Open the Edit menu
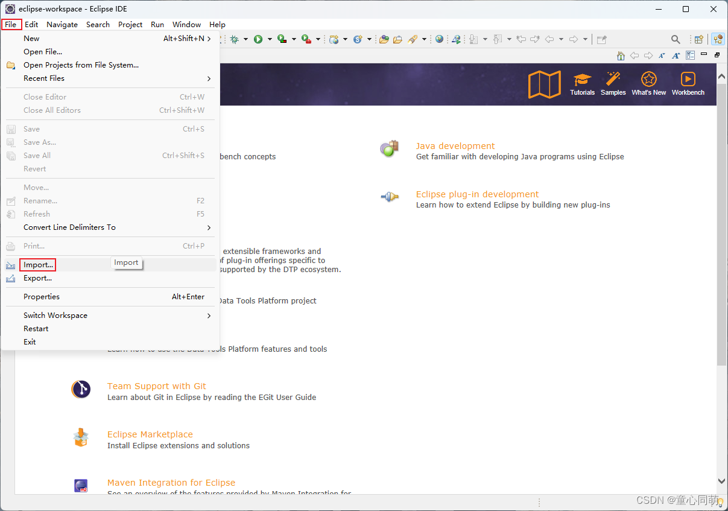The height and width of the screenshot is (511, 728). click(x=31, y=25)
